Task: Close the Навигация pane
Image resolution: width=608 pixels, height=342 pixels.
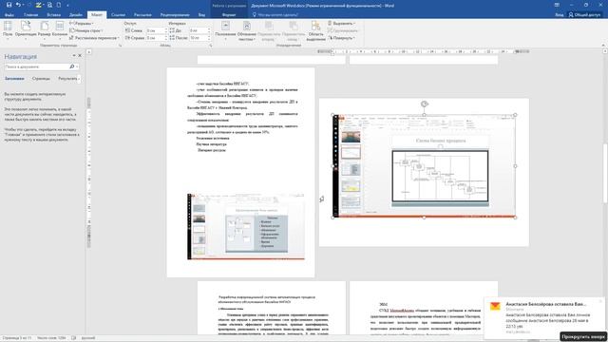Action: pos(80,56)
